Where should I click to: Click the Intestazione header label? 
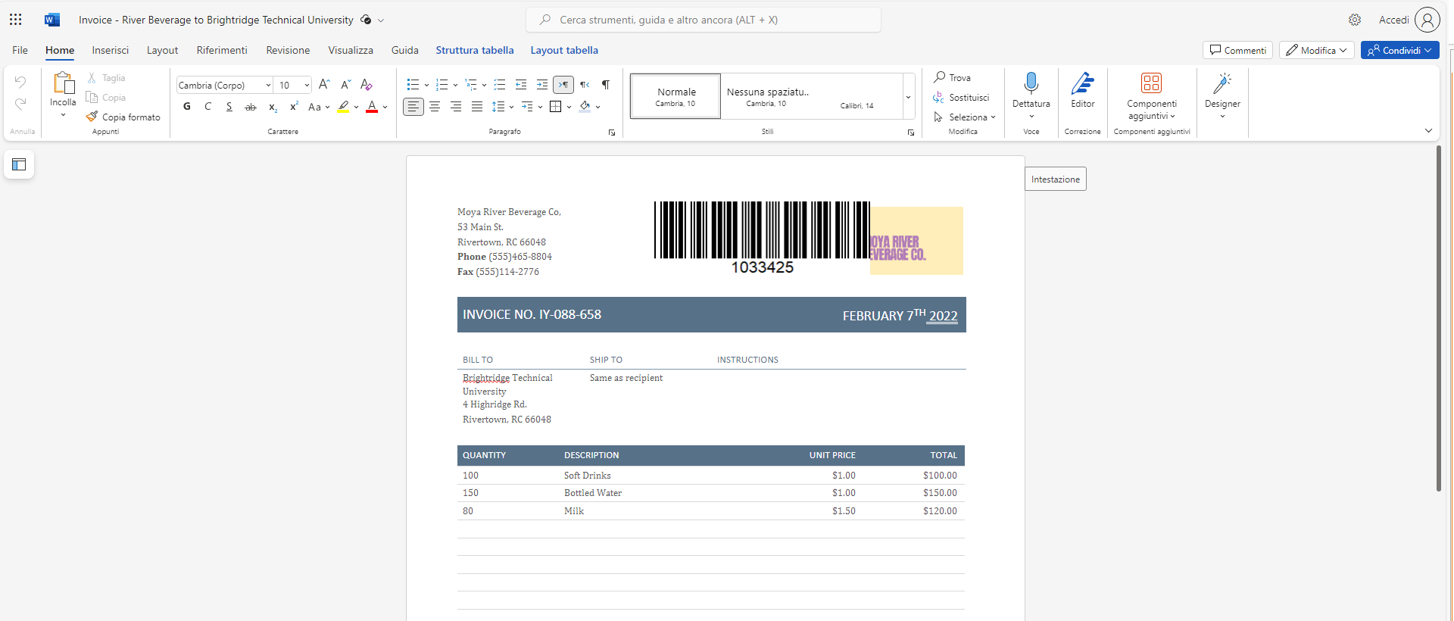1056,179
